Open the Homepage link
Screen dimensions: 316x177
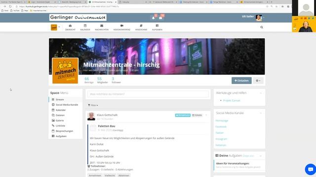(222, 120)
